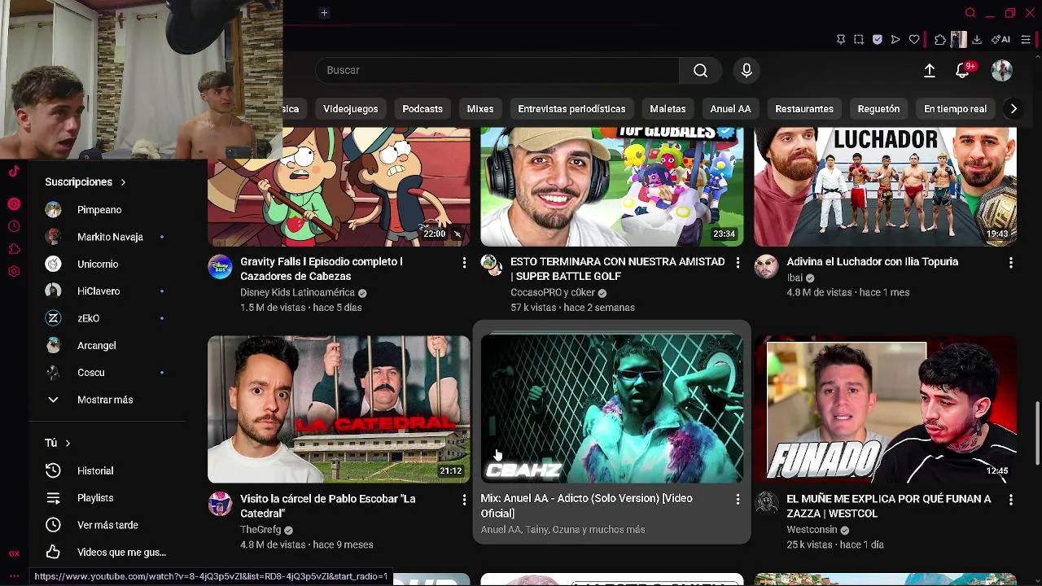Image resolution: width=1042 pixels, height=586 pixels.
Task: Open options menu for Super Battle Golf video
Action: 738,262
